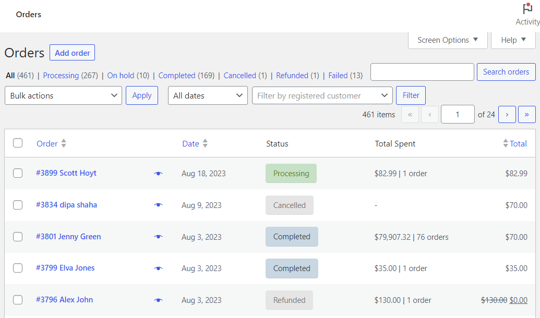This screenshot has width=540, height=318.
Task: Click inside the page number field
Action: (458, 114)
